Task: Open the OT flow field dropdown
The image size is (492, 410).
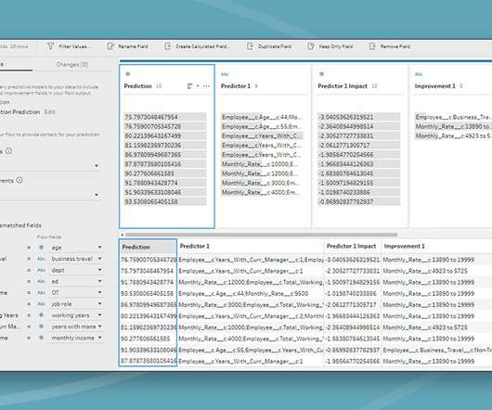Action: [x=99, y=292]
